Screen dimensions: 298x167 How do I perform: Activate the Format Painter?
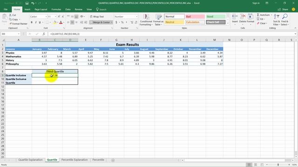coord(18,24)
